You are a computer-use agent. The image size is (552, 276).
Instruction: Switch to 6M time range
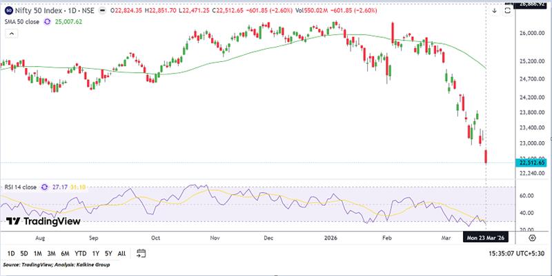coord(65,253)
